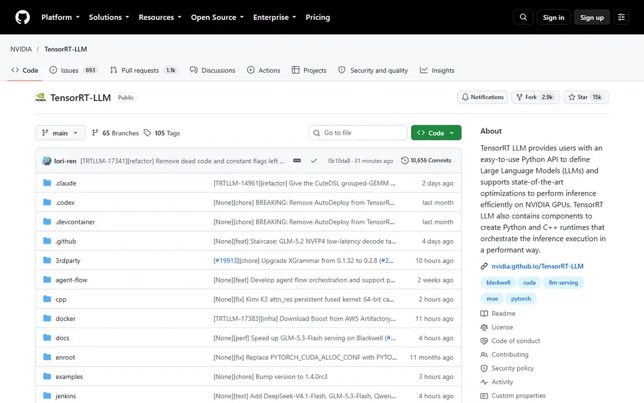The image size is (644, 403).
Task: Click the Notifications button
Action: click(x=482, y=97)
